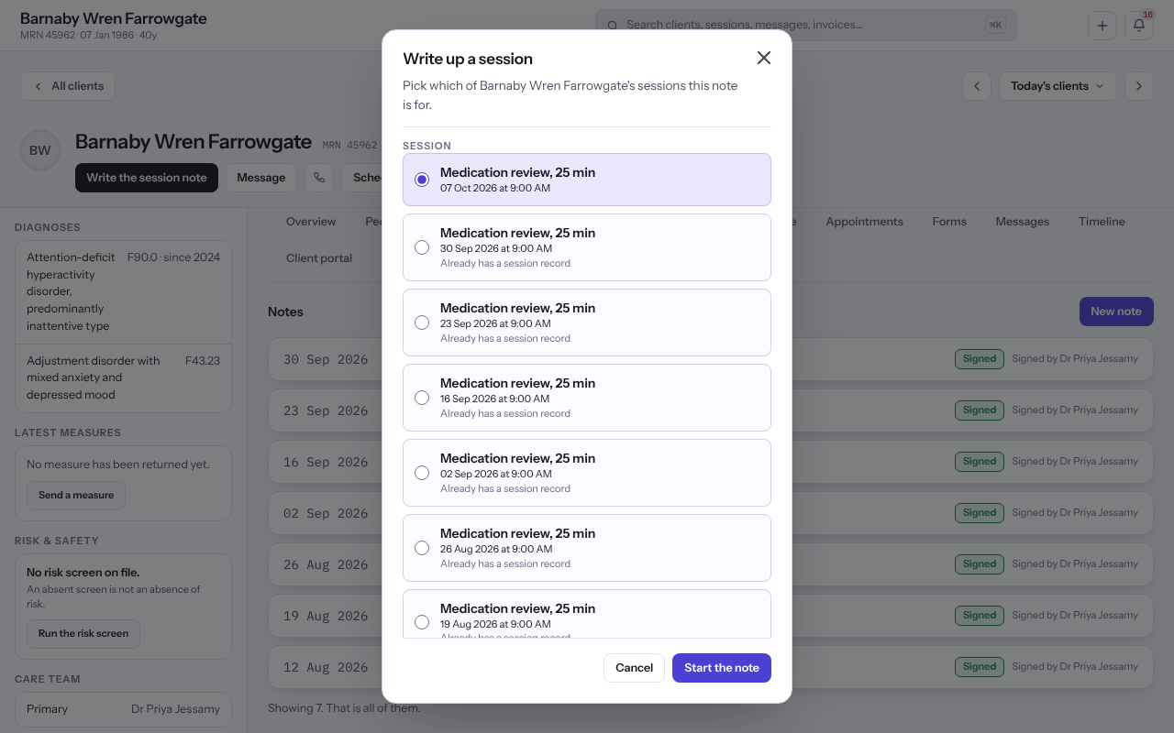Open the Today's clients dropdown

coord(1058,86)
